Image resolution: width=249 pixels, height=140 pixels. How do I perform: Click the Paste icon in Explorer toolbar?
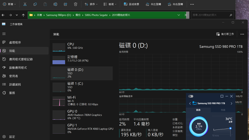(x=45, y=4)
